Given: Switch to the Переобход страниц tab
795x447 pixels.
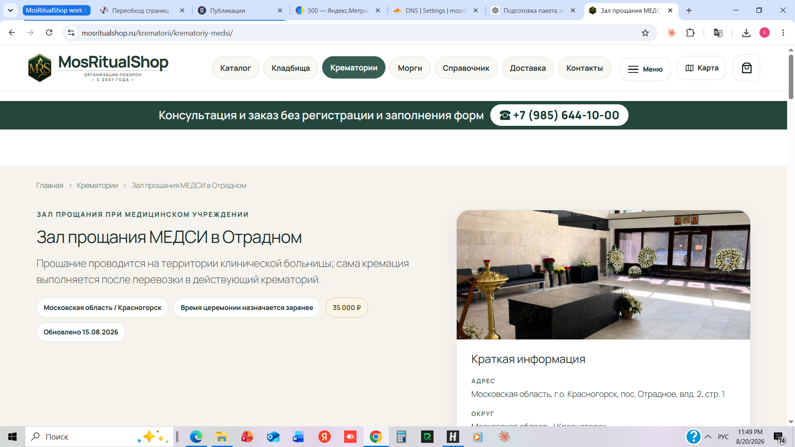Looking at the screenshot, I should pos(142,10).
